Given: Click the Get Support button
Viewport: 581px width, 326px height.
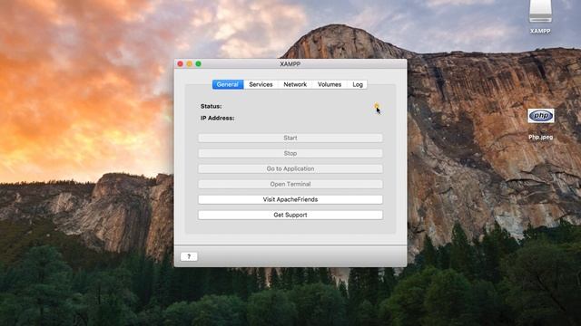Looking at the screenshot, I should [290, 215].
